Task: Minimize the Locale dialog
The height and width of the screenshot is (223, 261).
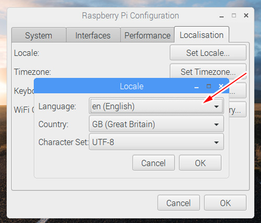Action: tap(196, 87)
